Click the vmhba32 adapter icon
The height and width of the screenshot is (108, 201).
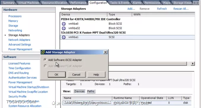(x=64, y=28)
